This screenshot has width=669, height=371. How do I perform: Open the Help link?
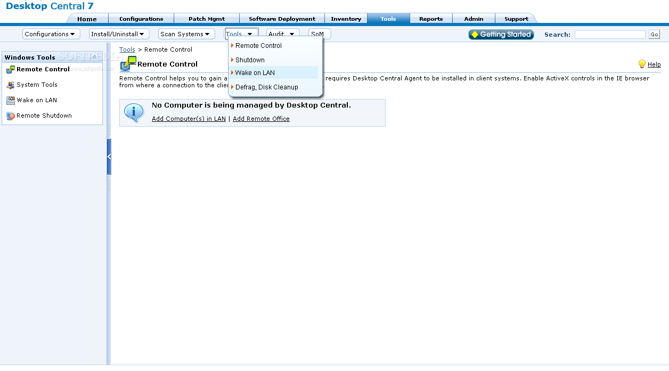[654, 64]
